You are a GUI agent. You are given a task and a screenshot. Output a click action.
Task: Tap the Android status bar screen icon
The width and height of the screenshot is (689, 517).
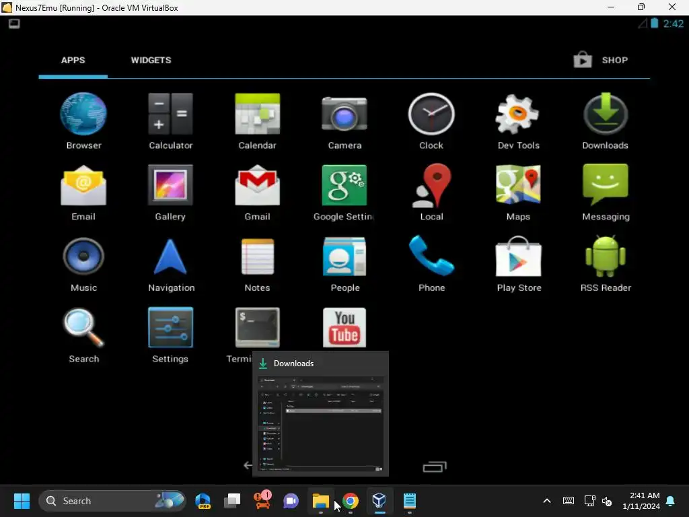click(x=14, y=24)
